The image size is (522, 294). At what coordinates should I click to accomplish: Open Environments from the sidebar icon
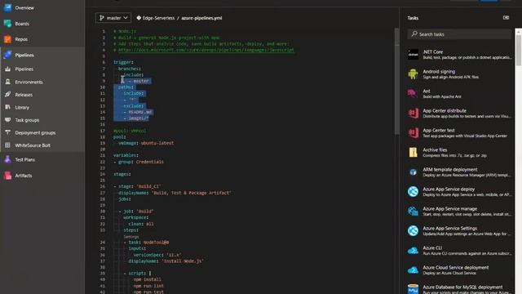pos(7,82)
